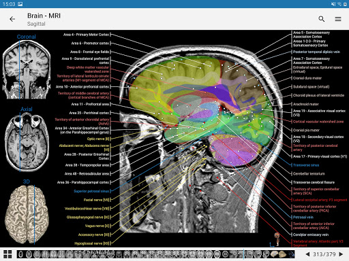Click the first thumbnail in the image filmstrip
The image size is (349, 261).
(x=20, y=254)
